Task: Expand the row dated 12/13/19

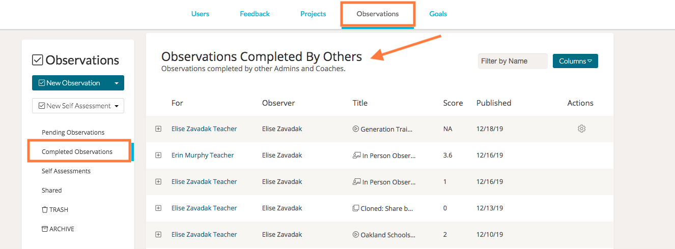Action: (158, 208)
